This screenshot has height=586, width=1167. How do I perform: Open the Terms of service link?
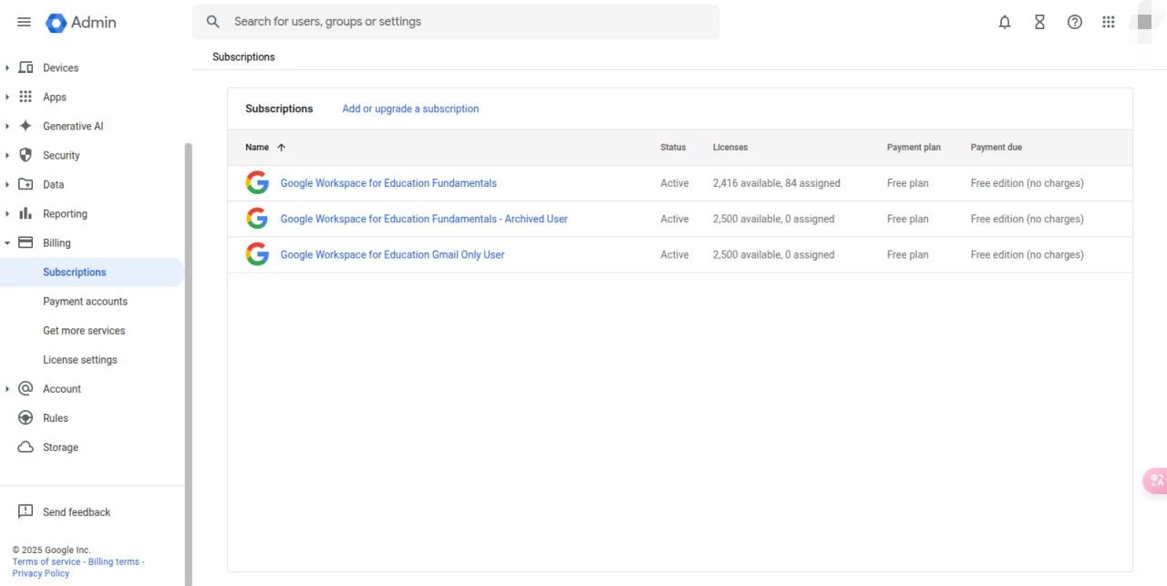[x=46, y=561]
